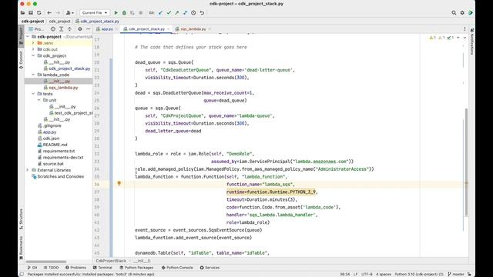Hide the Project tool window
The height and width of the screenshot is (277, 493).
click(89, 29)
